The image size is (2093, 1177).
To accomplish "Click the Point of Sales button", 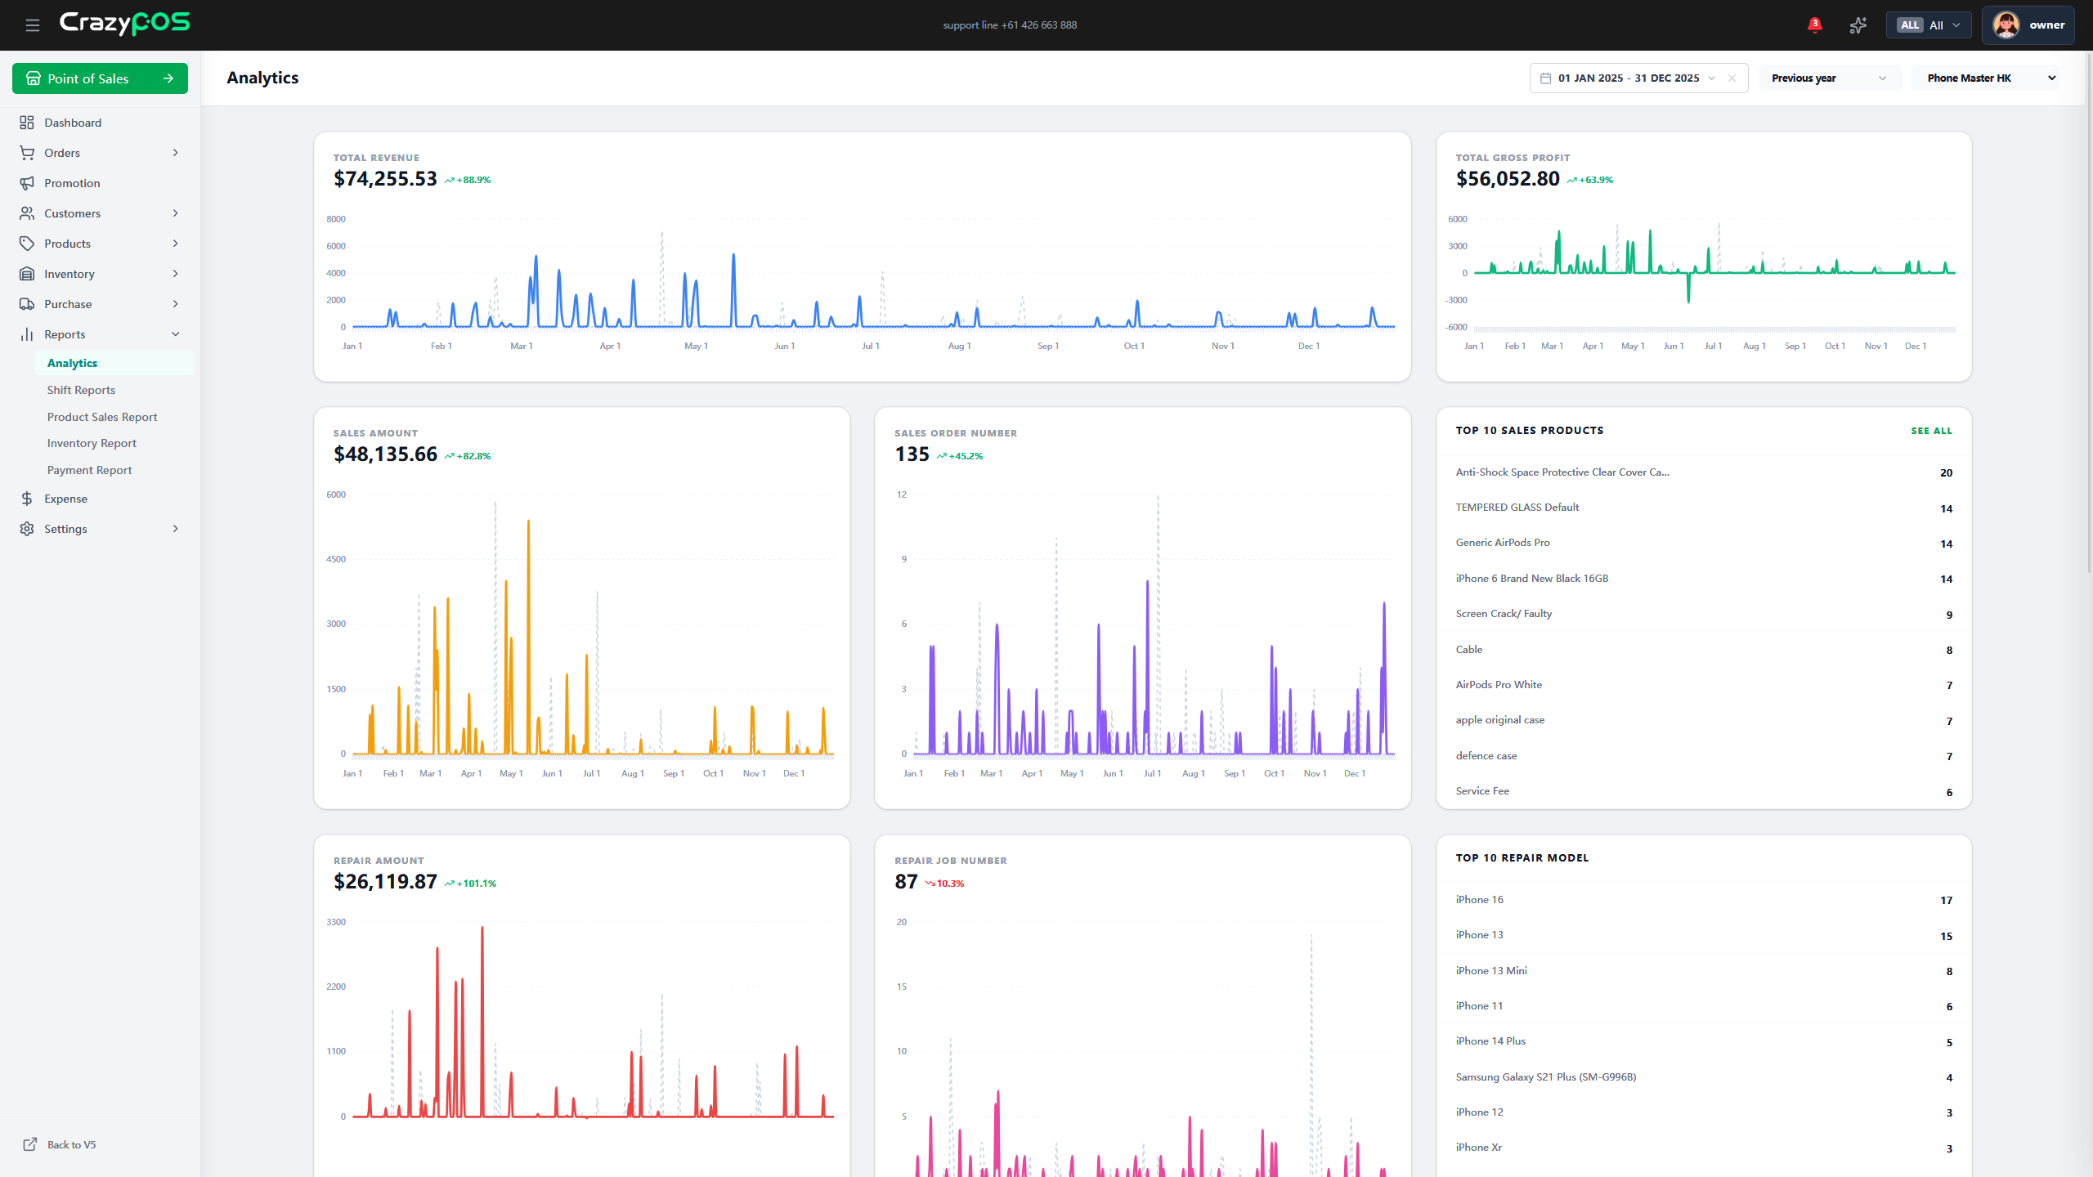I will click(x=100, y=78).
